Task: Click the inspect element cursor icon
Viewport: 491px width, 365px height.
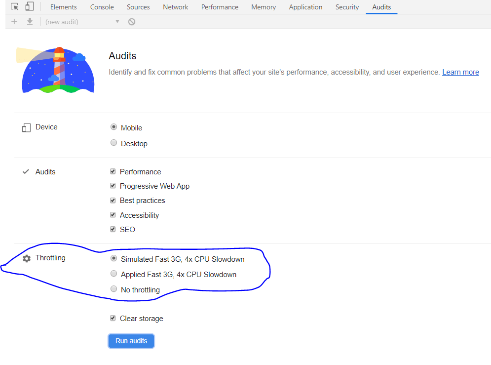Action: [x=14, y=6]
